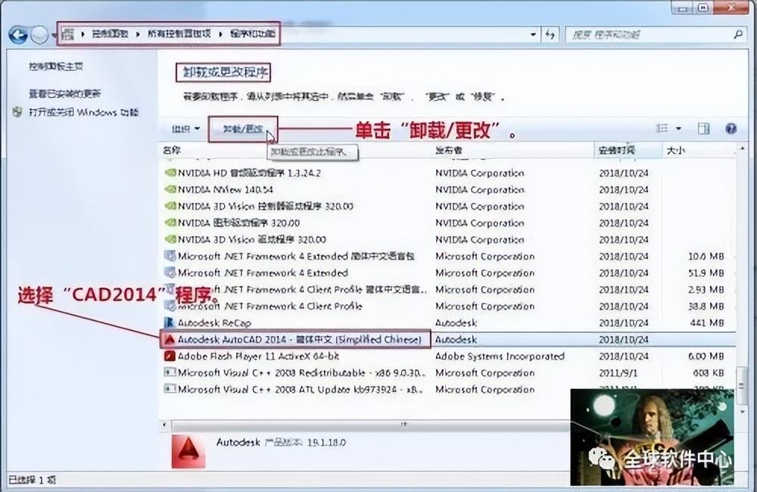Sort by the 名称 column header

coord(295,150)
